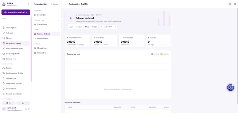Open Intégrations plug icon

pyautogui.click(x=4, y=78)
